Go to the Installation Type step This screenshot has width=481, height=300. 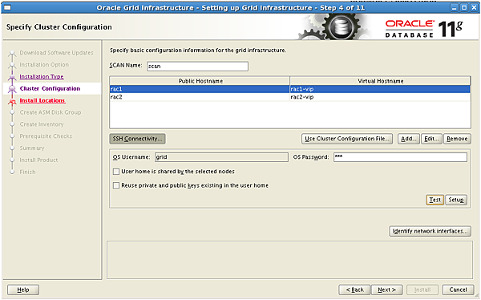pyautogui.click(x=42, y=76)
